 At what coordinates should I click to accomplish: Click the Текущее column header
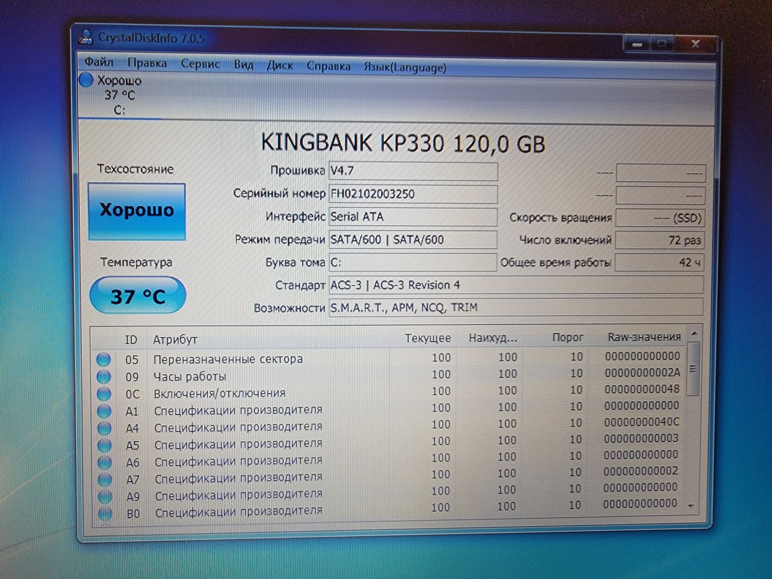point(428,339)
